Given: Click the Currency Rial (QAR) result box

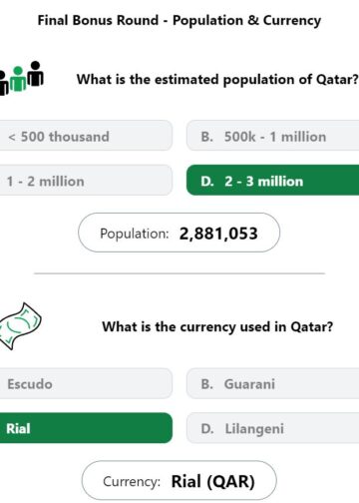Looking at the screenshot, I should [179, 480].
